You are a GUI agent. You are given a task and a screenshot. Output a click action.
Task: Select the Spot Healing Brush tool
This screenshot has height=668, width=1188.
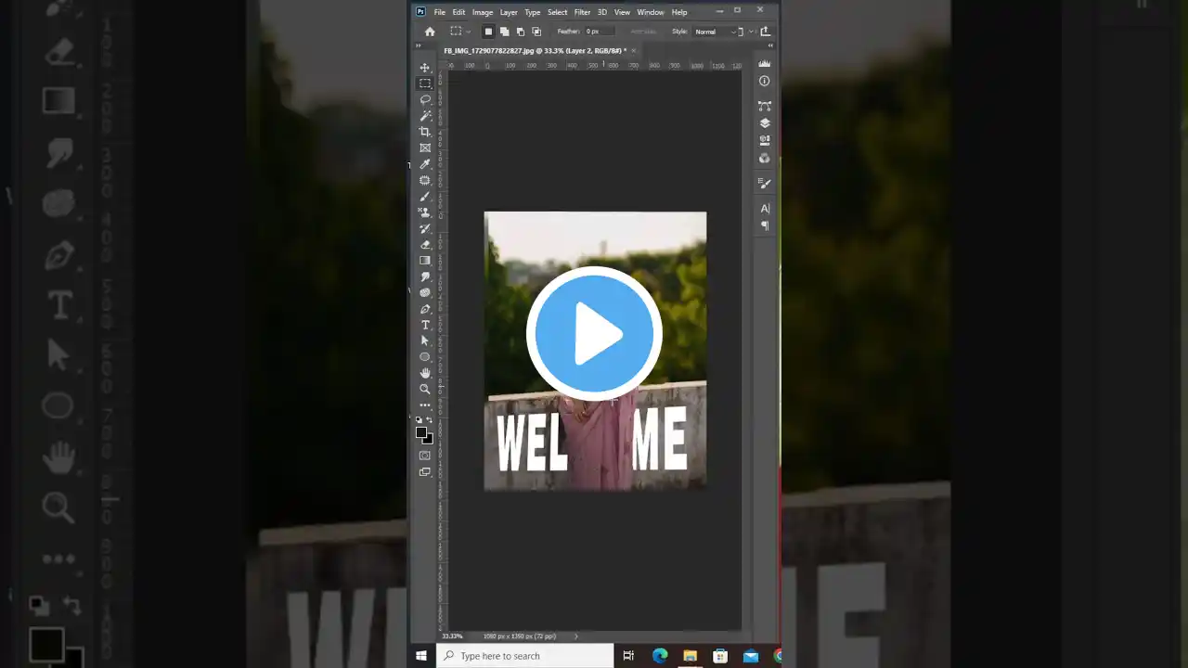[425, 180]
